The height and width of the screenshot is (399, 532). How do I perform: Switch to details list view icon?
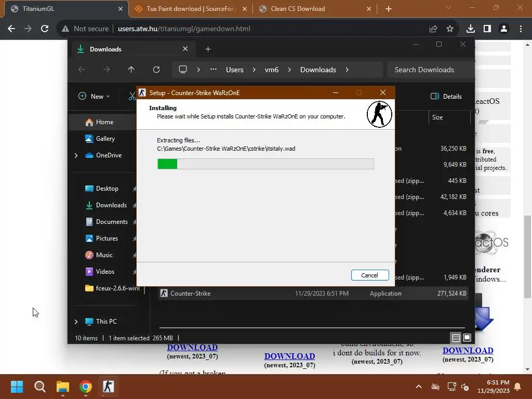click(x=456, y=338)
